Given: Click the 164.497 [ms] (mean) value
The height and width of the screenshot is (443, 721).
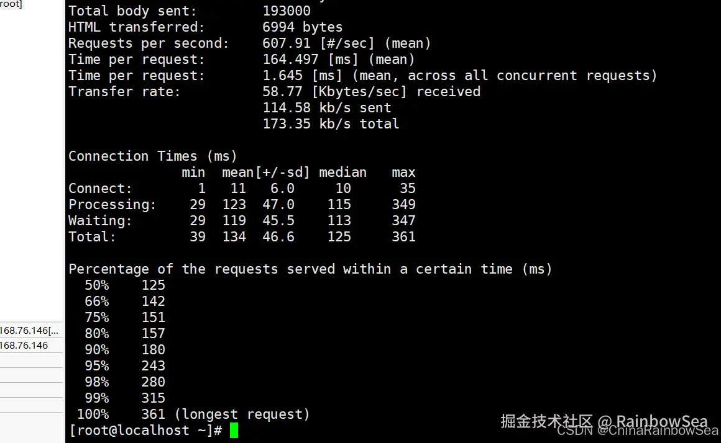Looking at the screenshot, I should [x=338, y=59].
